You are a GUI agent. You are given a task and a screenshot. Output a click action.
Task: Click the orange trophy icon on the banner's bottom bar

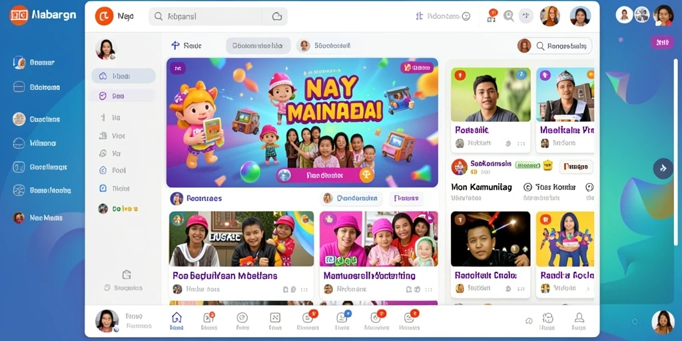[367, 175]
